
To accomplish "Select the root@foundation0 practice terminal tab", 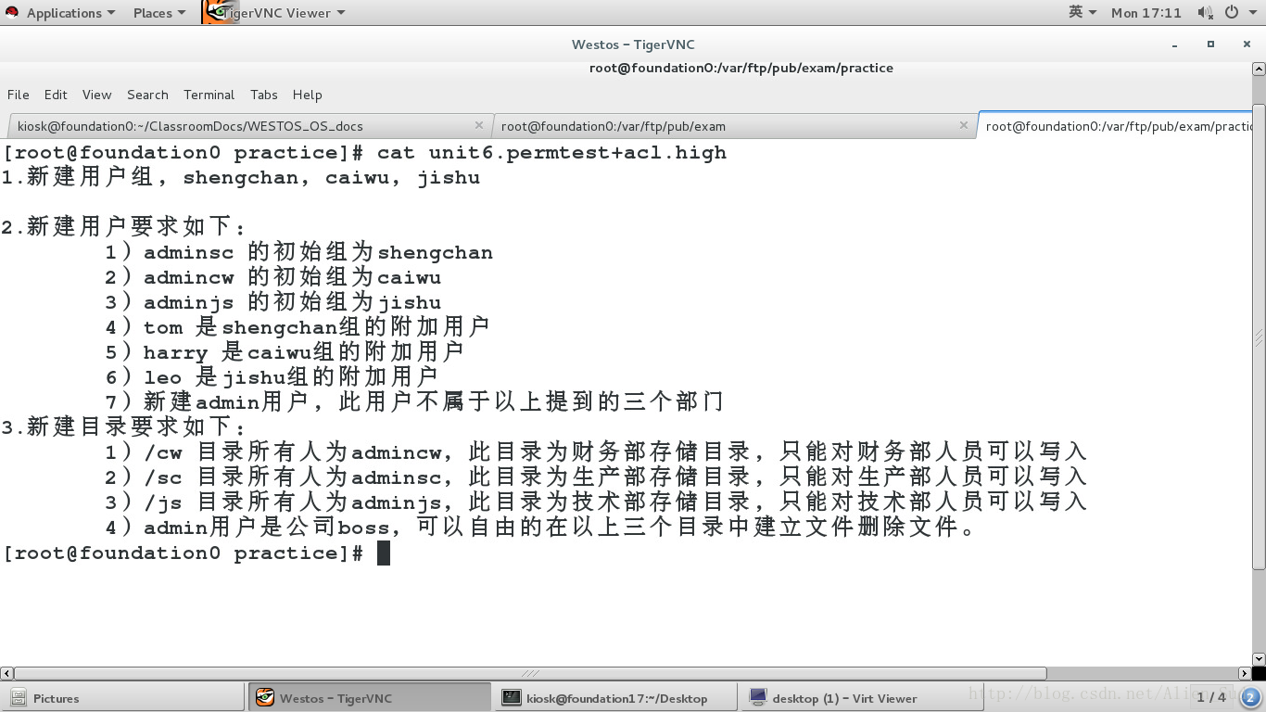I will coord(1116,125).
